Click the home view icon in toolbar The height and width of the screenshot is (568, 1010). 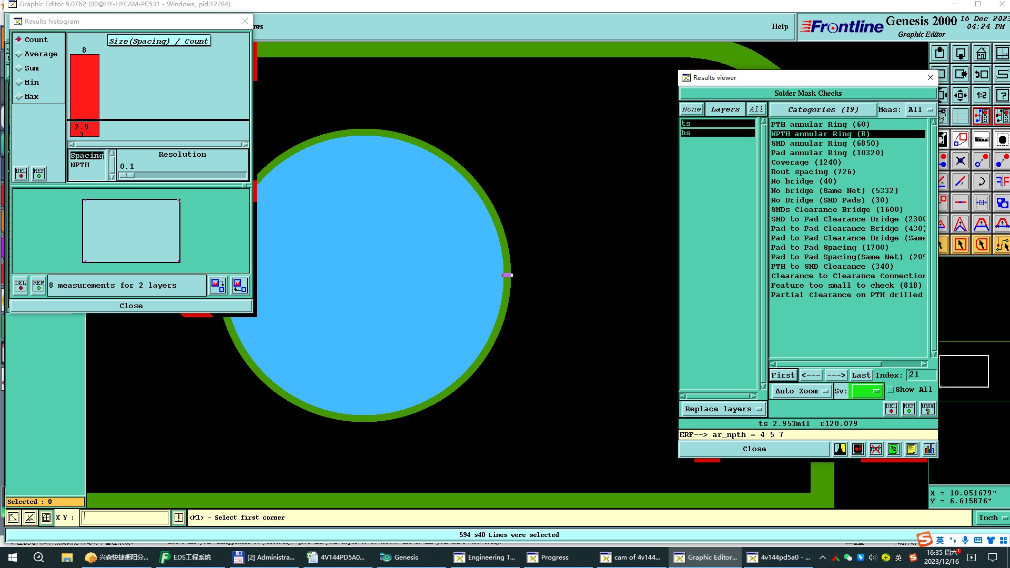[x=981, y=54]
